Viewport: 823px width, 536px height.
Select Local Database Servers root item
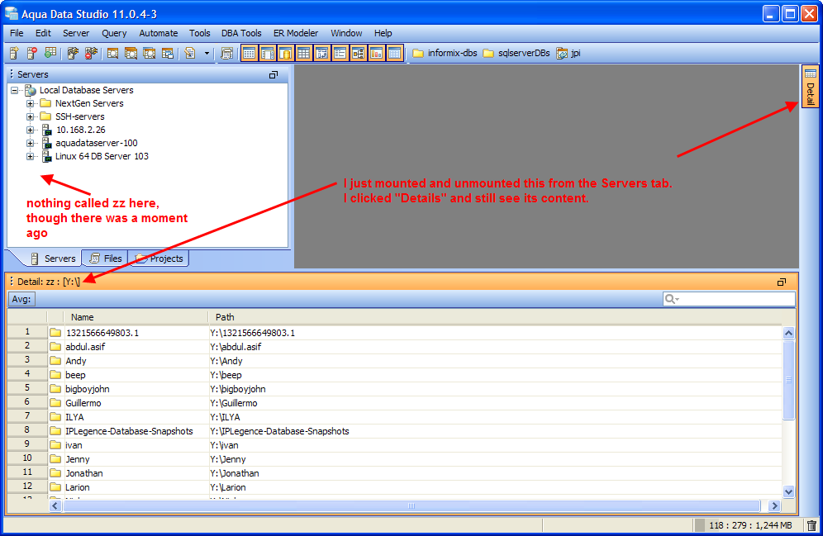pos(86,90)
